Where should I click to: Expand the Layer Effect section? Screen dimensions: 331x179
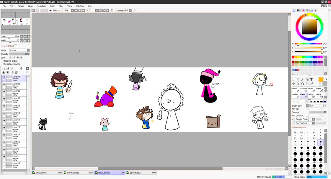click(7, 46)
